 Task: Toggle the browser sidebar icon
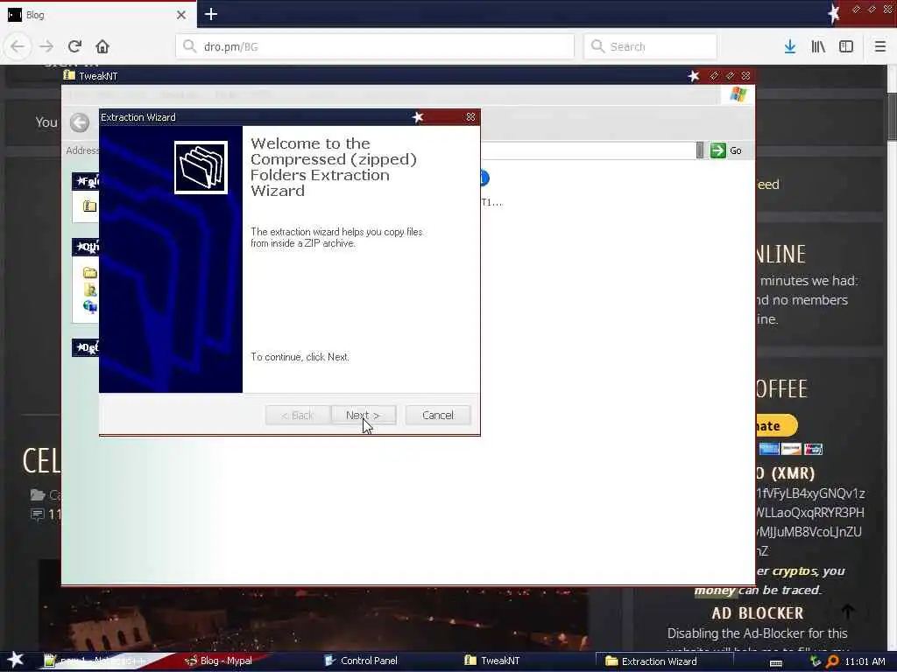point(846,46)
